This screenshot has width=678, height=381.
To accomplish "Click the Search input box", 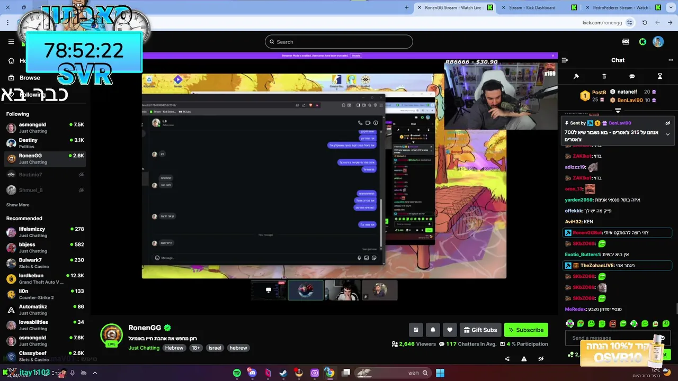I will pos(339,42).
